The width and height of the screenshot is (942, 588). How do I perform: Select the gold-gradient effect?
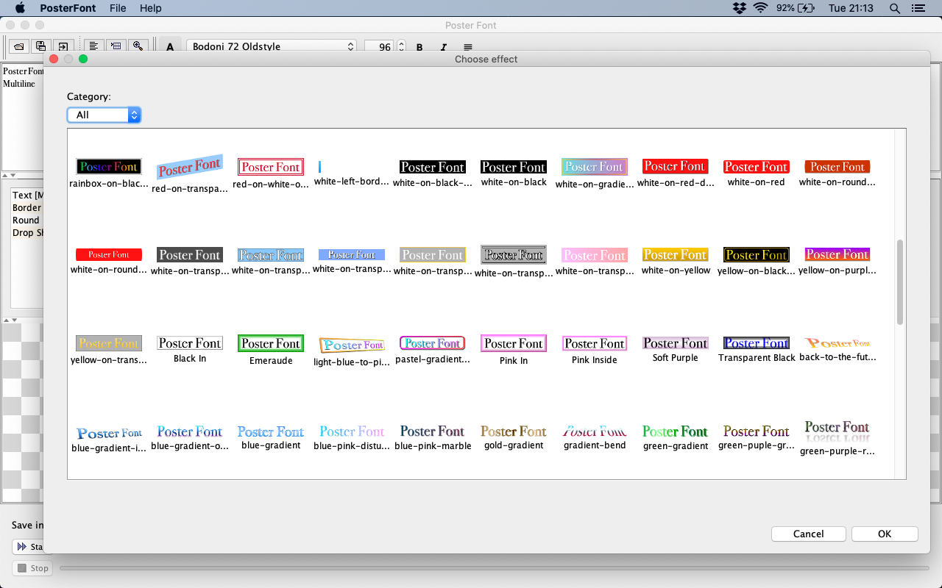[514, 431]
